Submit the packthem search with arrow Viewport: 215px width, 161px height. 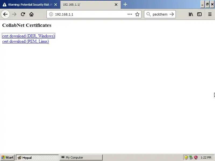[x=172, y=14]
